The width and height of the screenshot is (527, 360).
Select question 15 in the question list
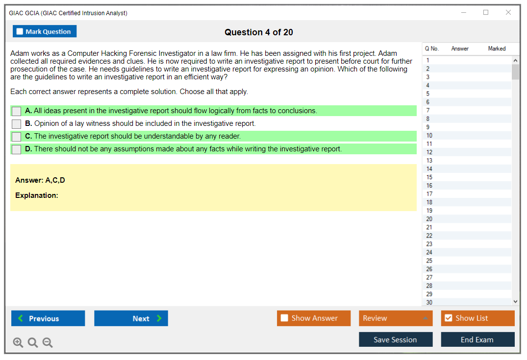[x=467, y=177]
